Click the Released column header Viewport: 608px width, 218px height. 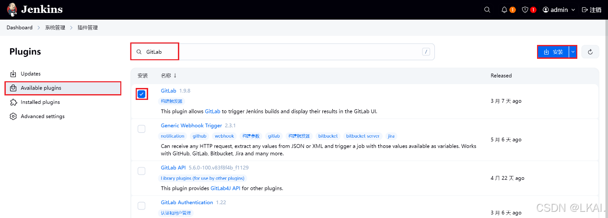501,76
